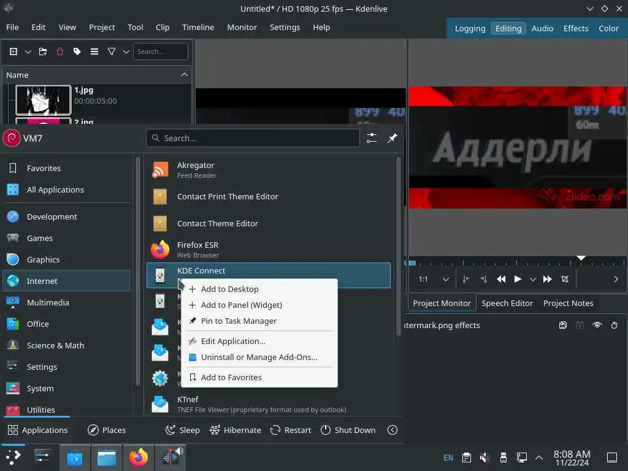The height and width of the screenshot is (471, 628).
Task: Click the add clip icon in project bin
Action: (x=13, y=52)
